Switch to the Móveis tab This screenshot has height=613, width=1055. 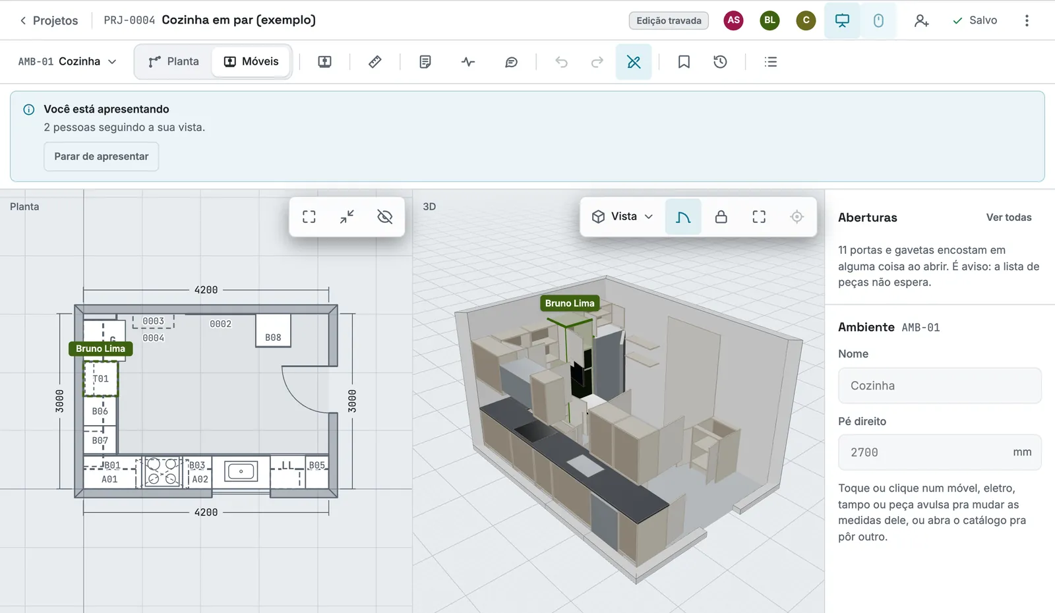point(251,61)
